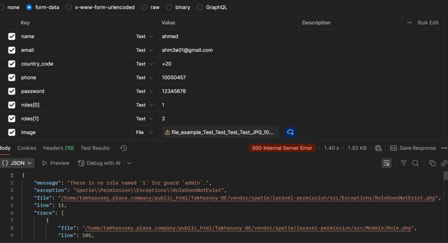448x243 pixels.
Task: Choose the GraphQL body radio option
Action: pos(200,7)
